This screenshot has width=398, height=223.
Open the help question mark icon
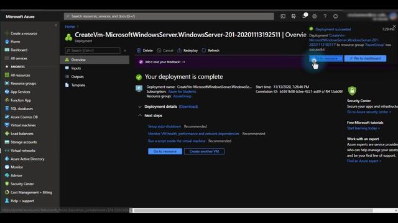325,17
